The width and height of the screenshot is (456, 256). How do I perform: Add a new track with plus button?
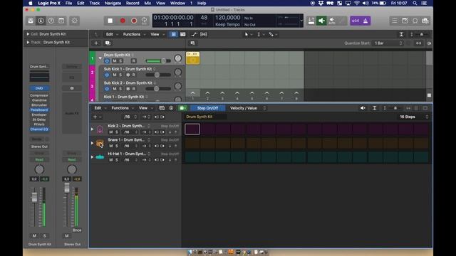(96, 43)
